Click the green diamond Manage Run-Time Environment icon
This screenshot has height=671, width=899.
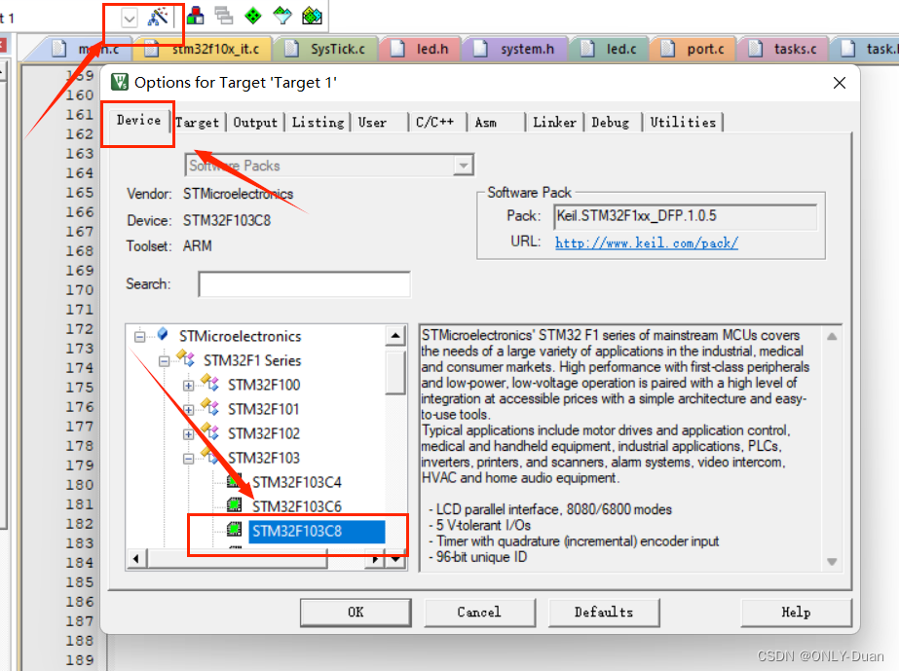click(253, 16)
